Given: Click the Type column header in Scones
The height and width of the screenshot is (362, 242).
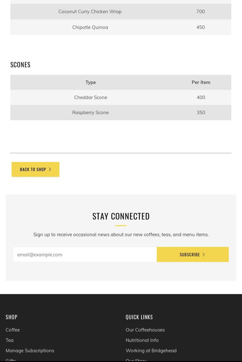Looking at the screenshot, I should click(x=91, y=82).
